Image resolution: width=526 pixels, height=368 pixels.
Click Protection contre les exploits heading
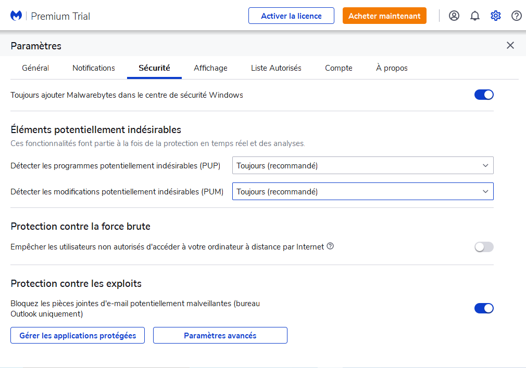[76, 284]
